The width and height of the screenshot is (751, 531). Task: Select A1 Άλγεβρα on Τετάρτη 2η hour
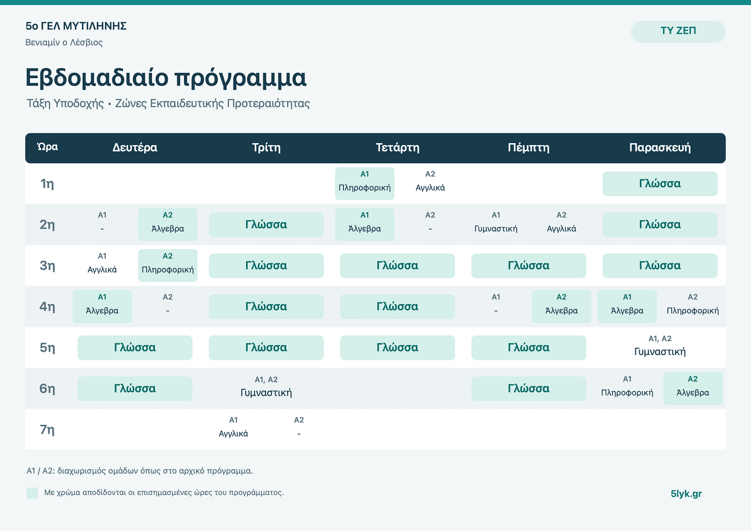click(x=365, y=224)
